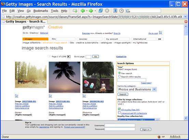Open the woman with balloons thumbnail
The height and width of the screenshot is (140, 189).
pyautogui.click(x=98, y=77)
